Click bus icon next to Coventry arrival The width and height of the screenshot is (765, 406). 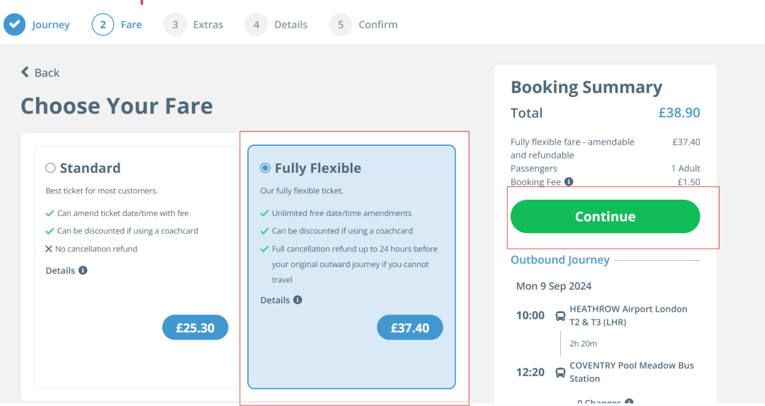pyautogui.click(x=560, y=373)
